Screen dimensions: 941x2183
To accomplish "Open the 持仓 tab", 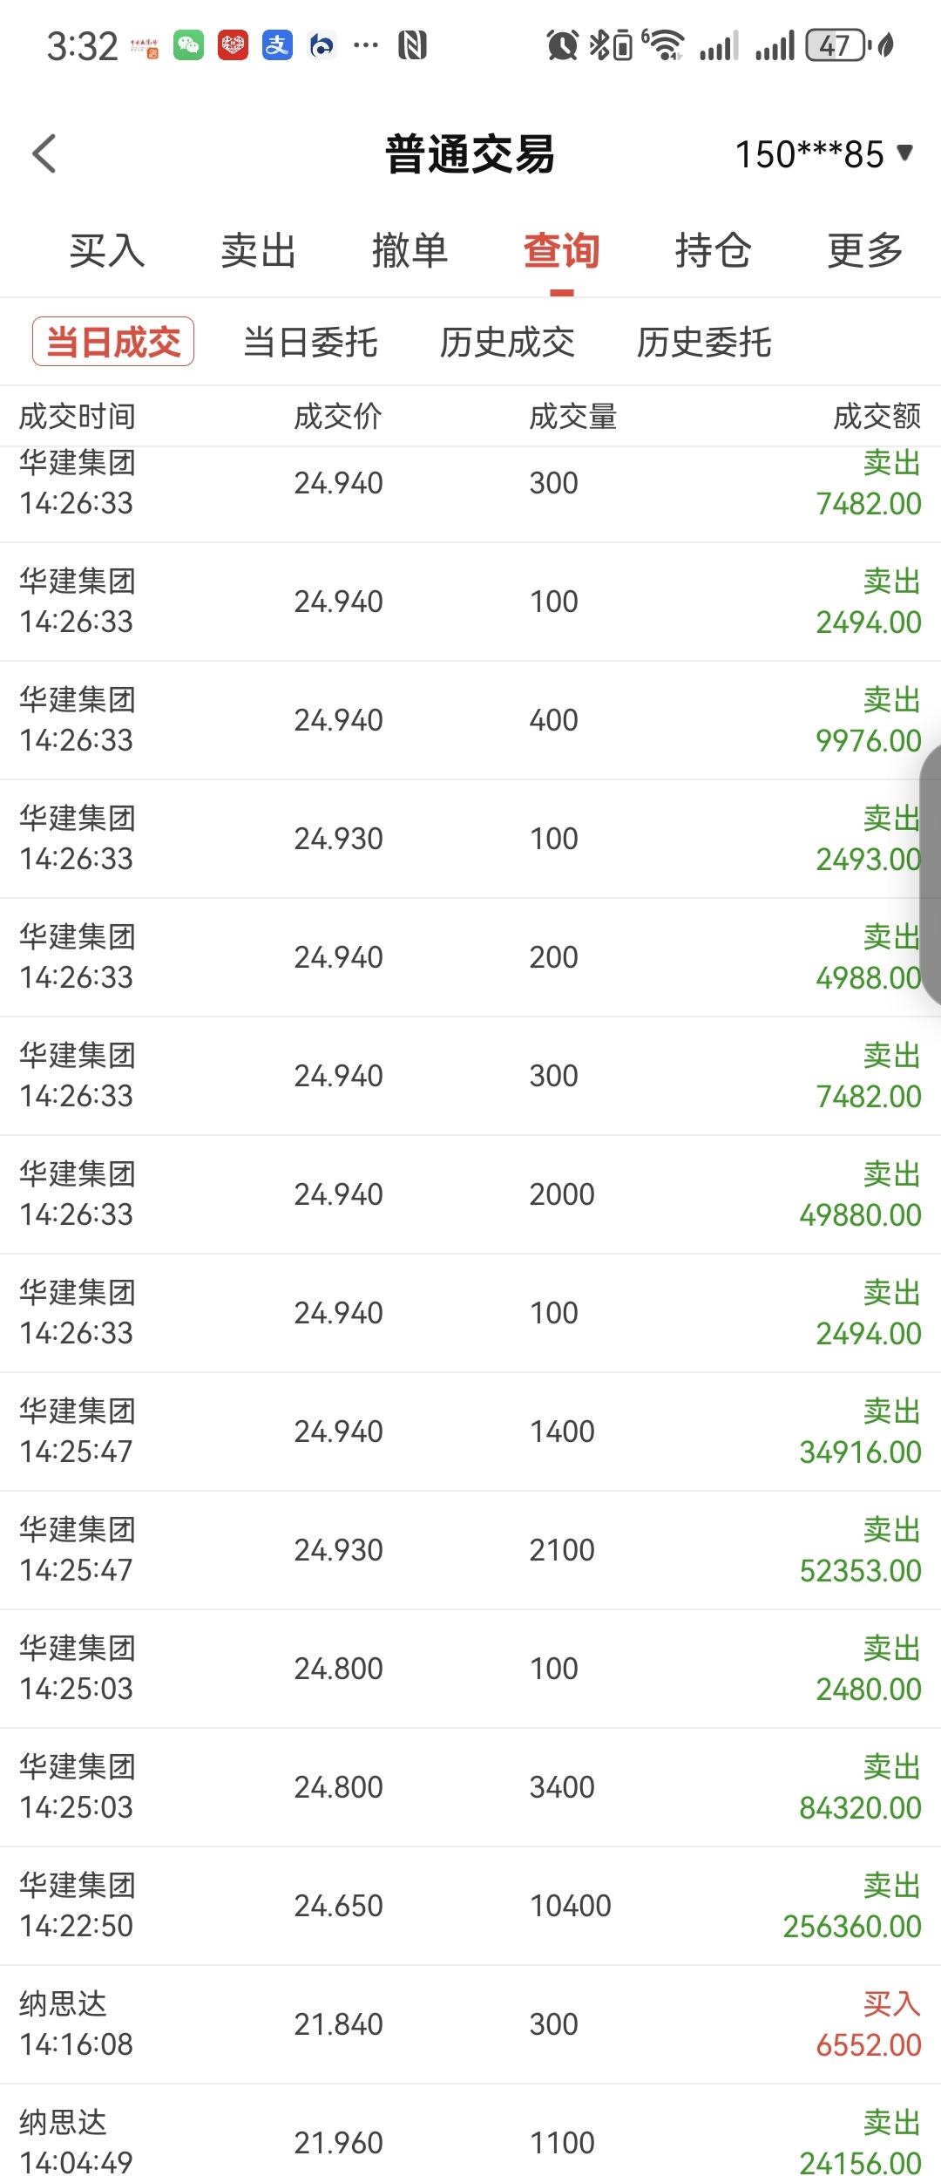I will pos(714,251).
